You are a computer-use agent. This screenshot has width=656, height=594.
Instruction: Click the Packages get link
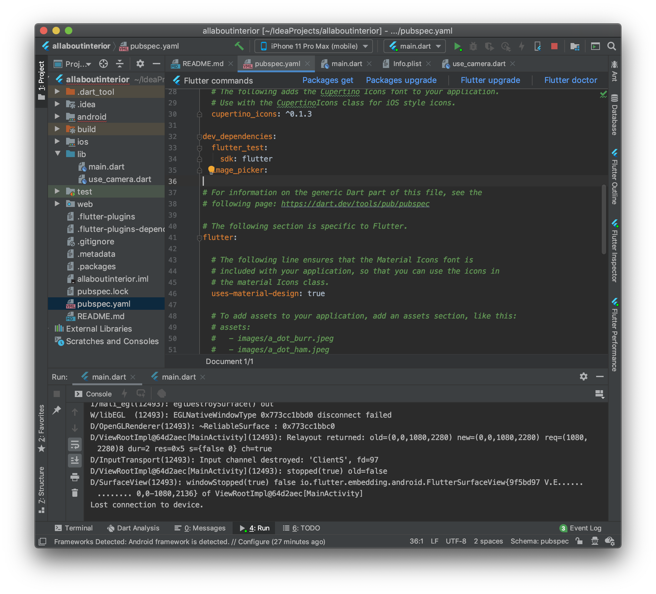(327, 80)
